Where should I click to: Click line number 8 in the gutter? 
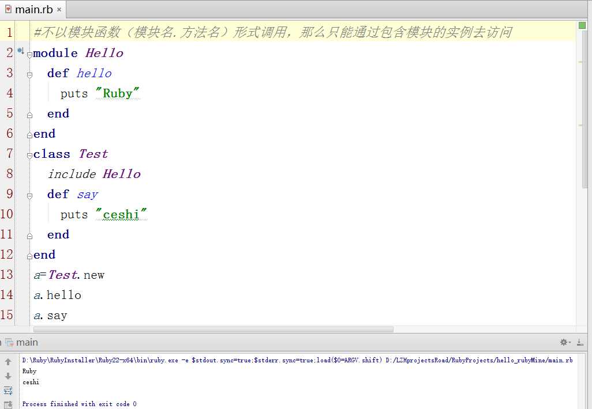pos(9,173)
